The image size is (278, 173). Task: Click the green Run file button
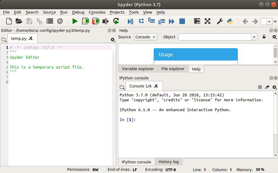click(x=75, y=21)
